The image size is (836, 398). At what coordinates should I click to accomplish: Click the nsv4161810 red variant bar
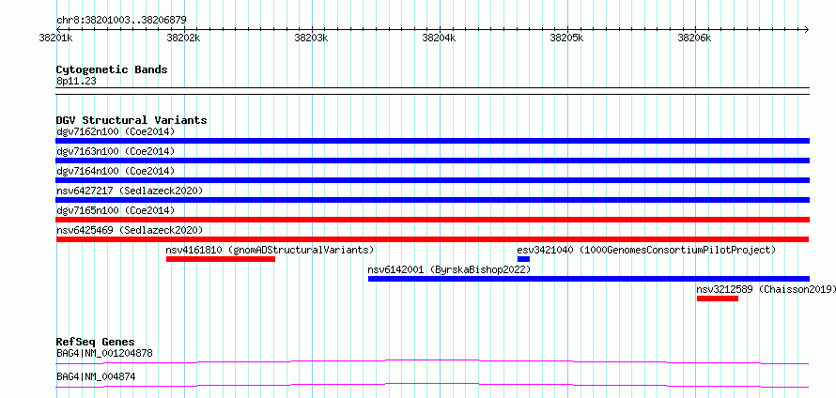pyautogui.click(x=221, y=259)
